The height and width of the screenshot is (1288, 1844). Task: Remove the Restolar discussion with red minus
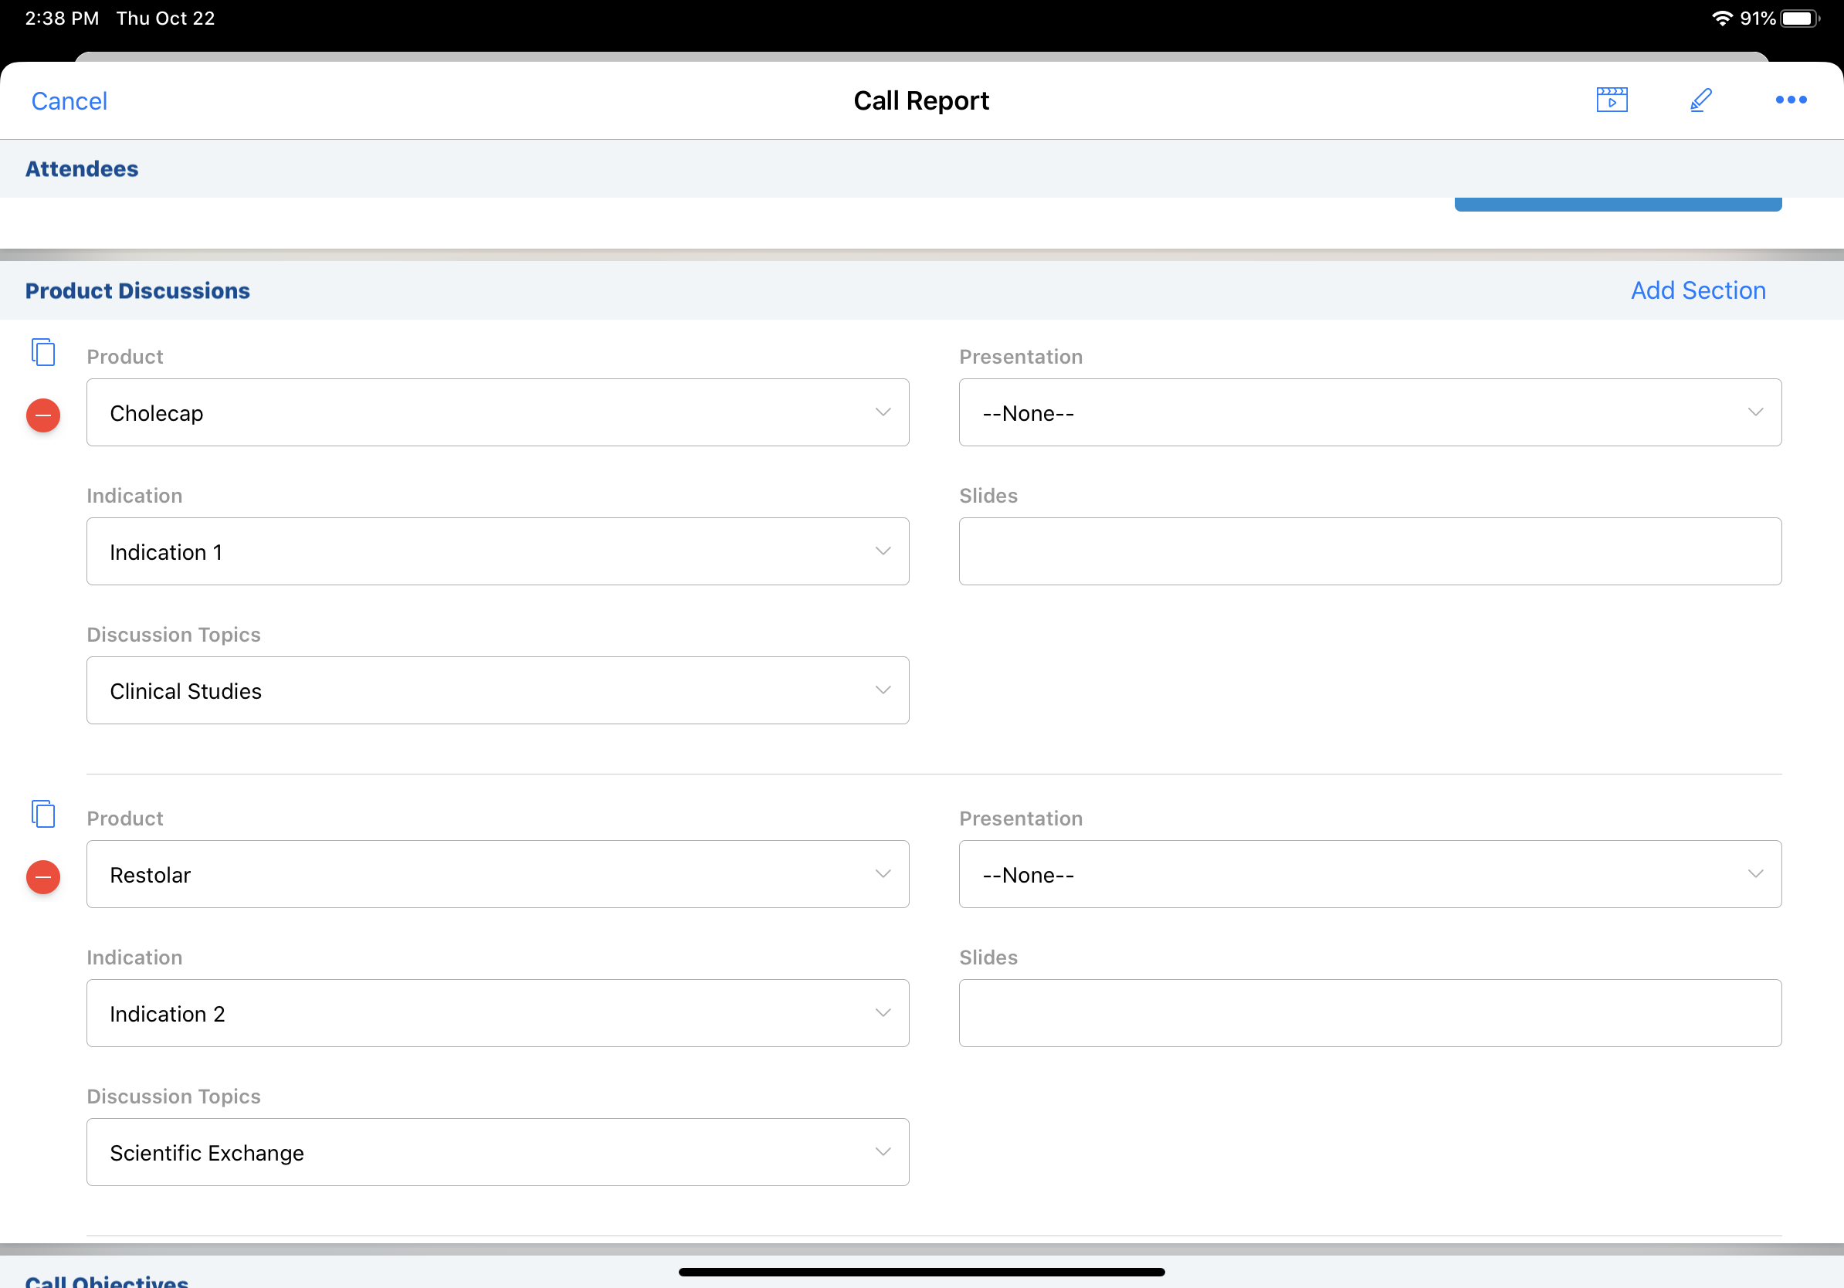(43, 877)
